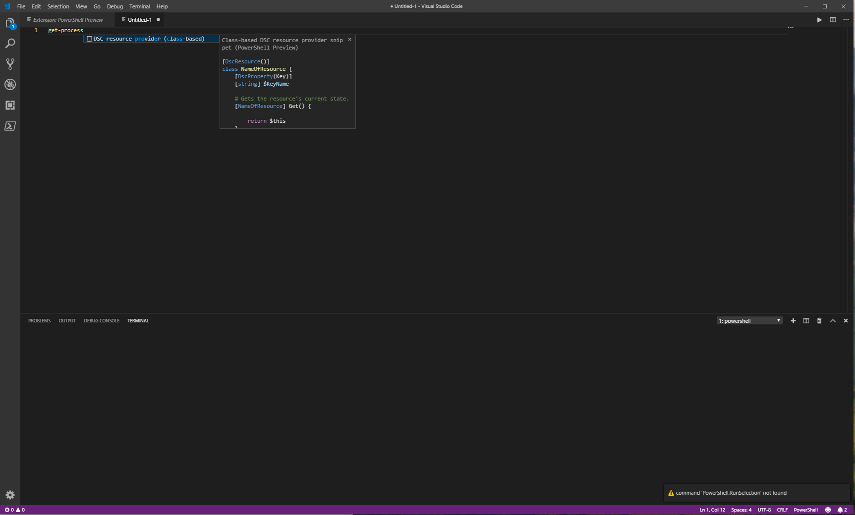The image size is (855, 515).
Task: Send feedback via the smiley icon
Action: [827, 510]
